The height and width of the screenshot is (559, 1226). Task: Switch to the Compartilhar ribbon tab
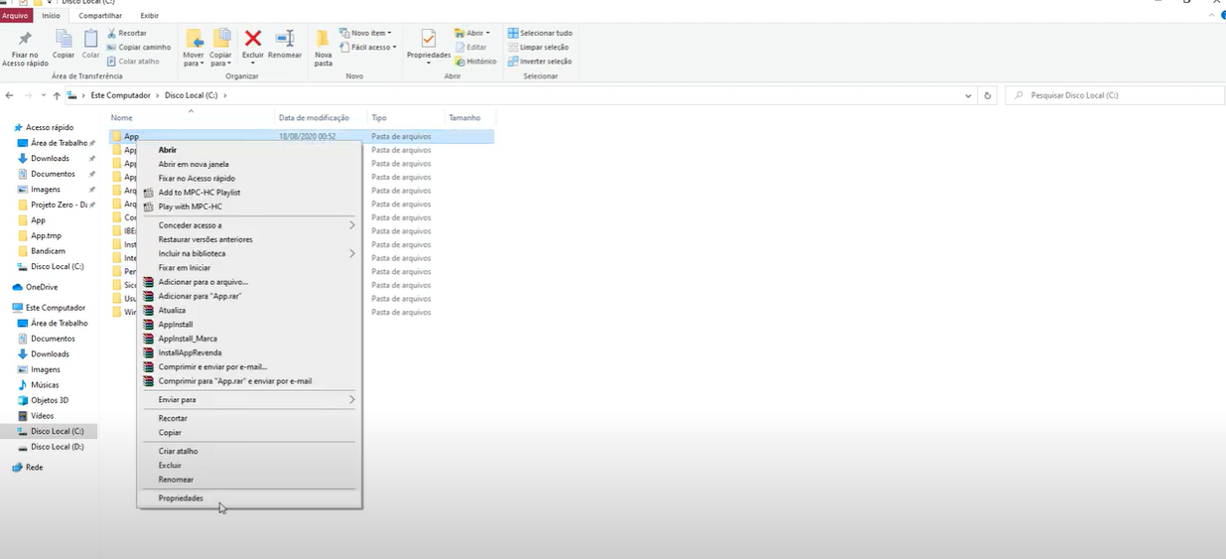[x=100, y=16]
